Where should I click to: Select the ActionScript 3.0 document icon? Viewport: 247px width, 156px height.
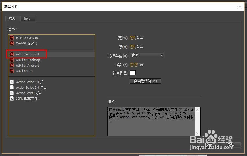pos(12,54)
